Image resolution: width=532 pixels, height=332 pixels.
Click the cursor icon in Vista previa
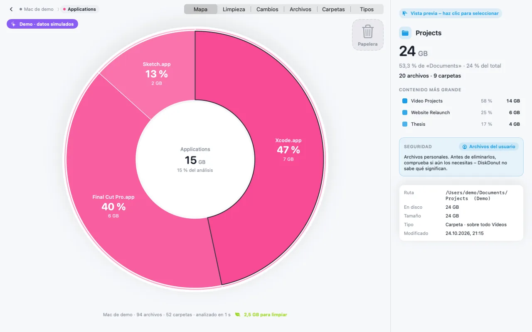[405, 13]
